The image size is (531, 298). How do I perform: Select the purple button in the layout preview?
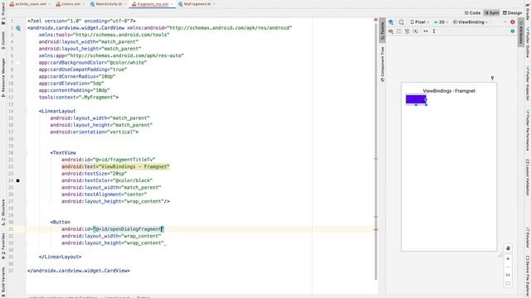pos(417,99)
